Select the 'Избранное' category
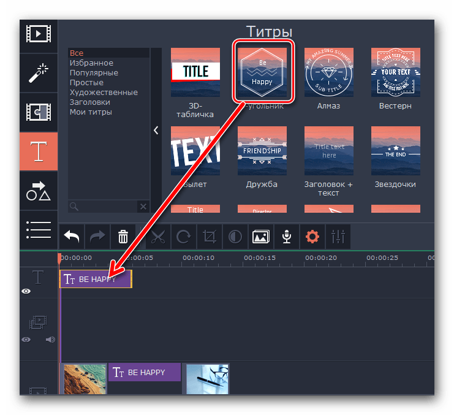This screenshot has width=454, height=415. tap(91, 63)
